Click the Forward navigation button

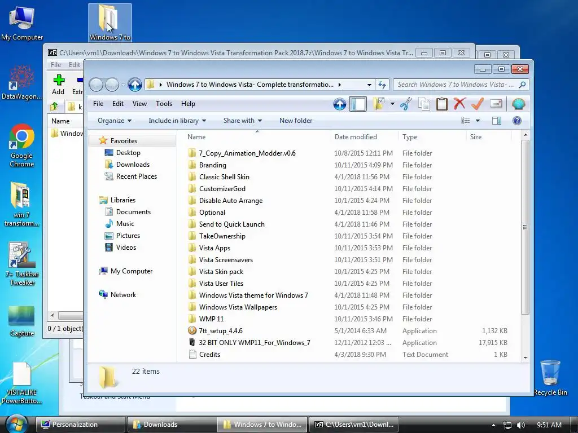click(112, 85)
